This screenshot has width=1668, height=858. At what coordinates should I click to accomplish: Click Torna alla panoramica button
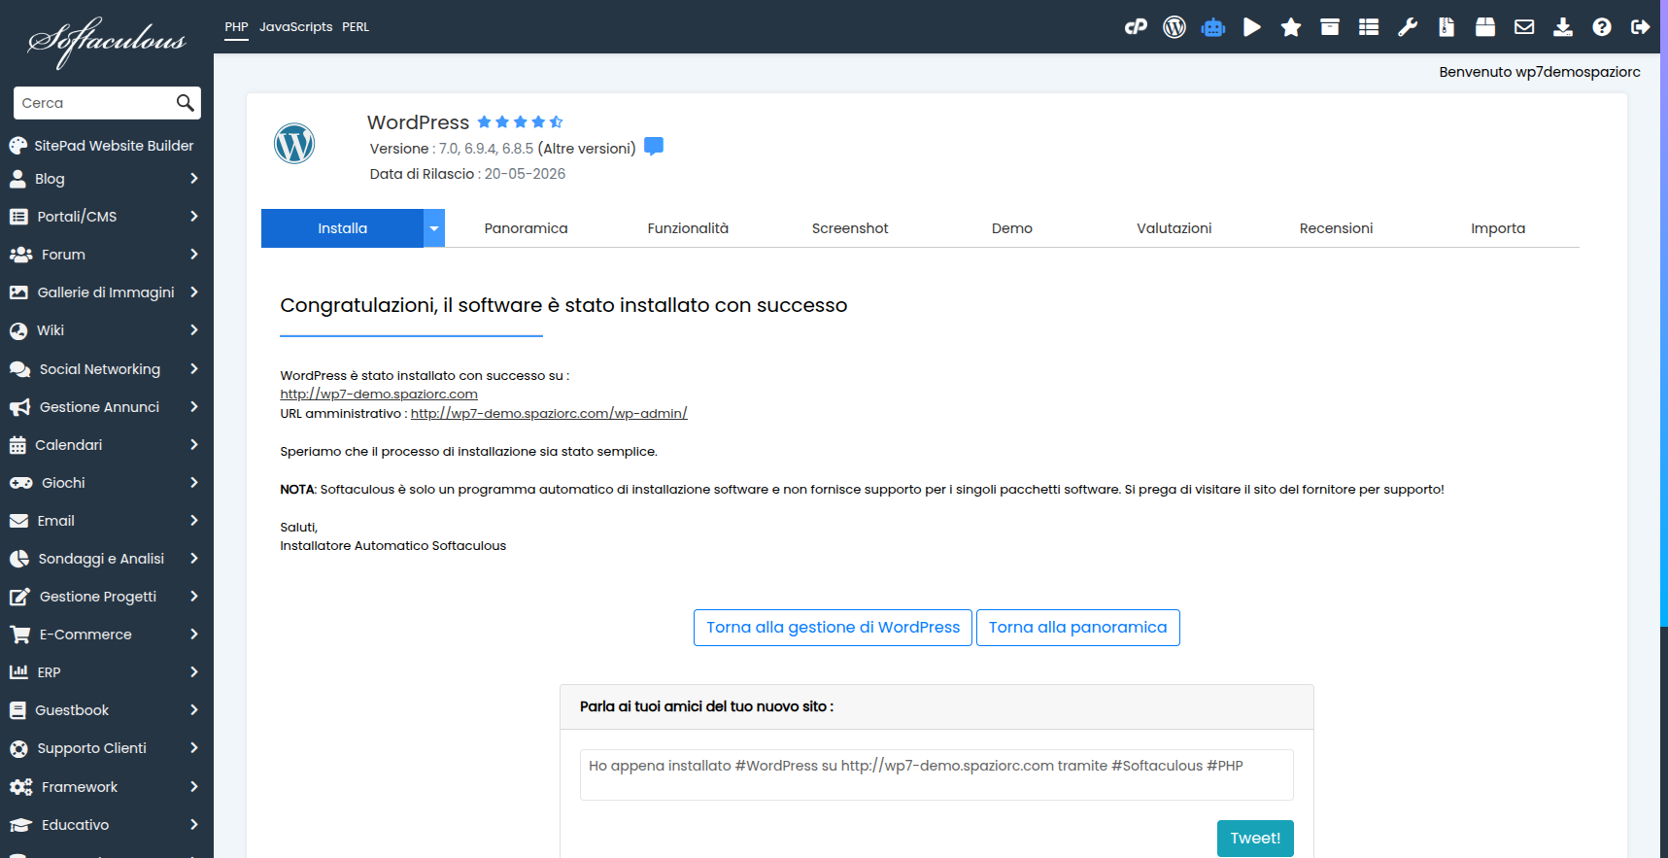(x=1077, y=628)
